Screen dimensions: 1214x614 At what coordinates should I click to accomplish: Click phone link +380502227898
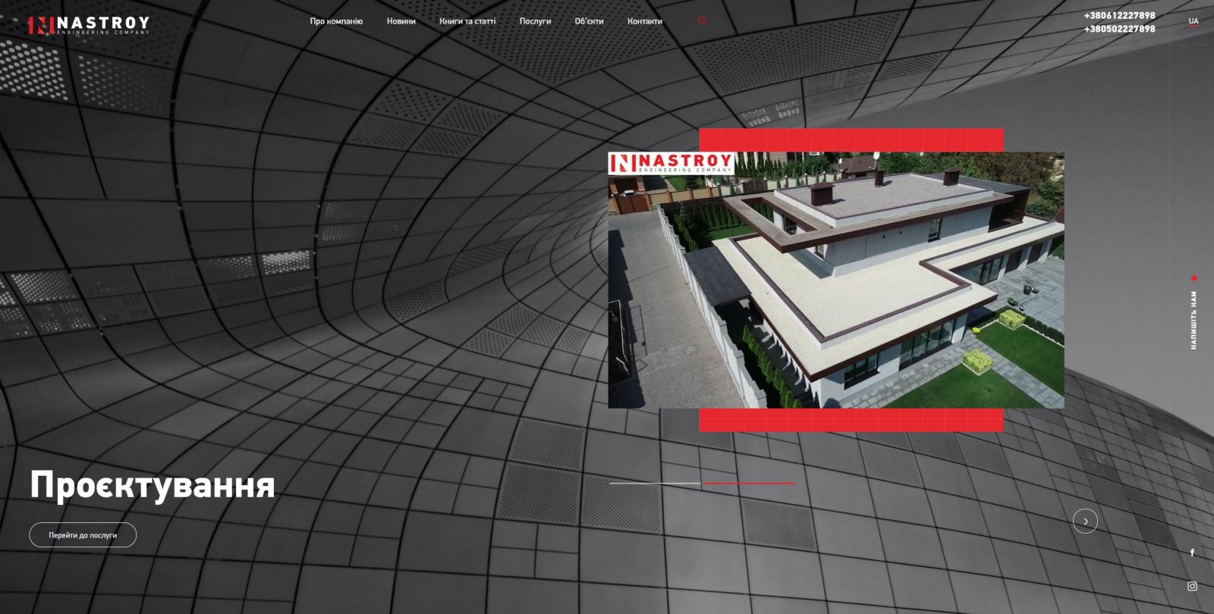click(1119, 29)
